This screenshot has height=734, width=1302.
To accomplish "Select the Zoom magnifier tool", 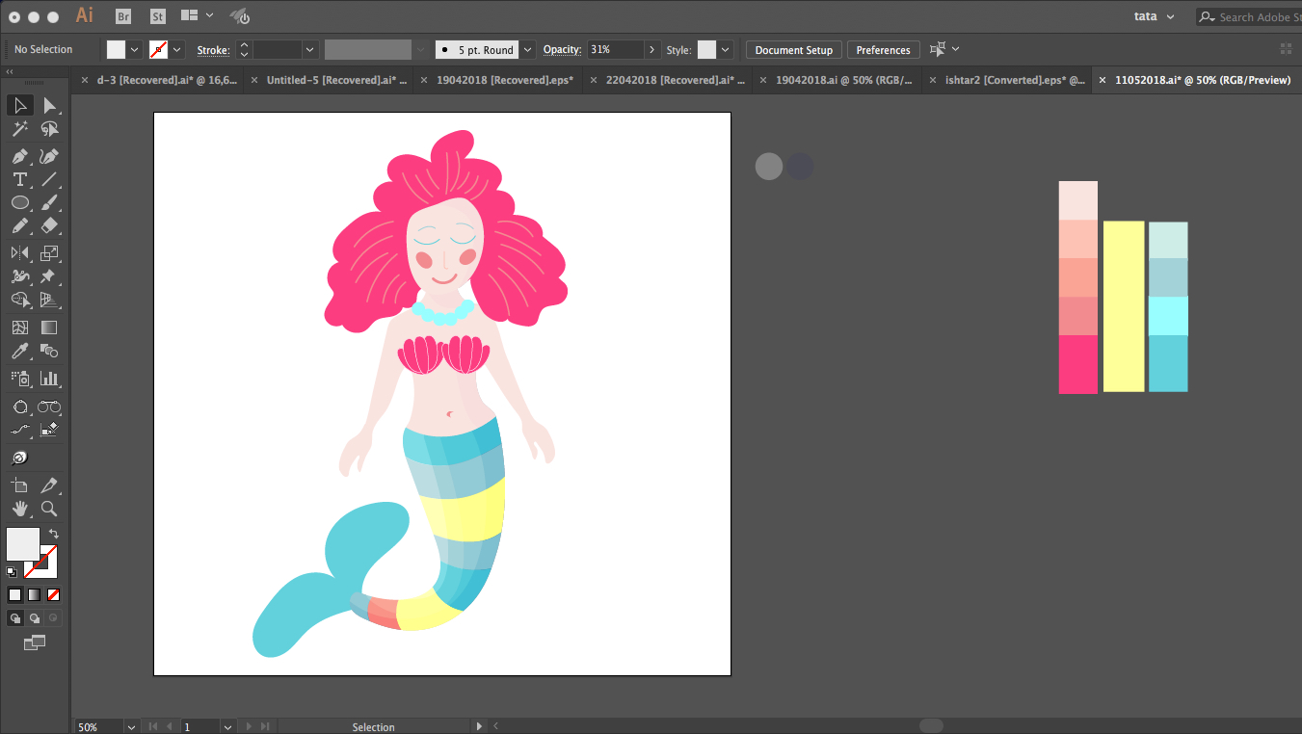I will coord(50,509).
